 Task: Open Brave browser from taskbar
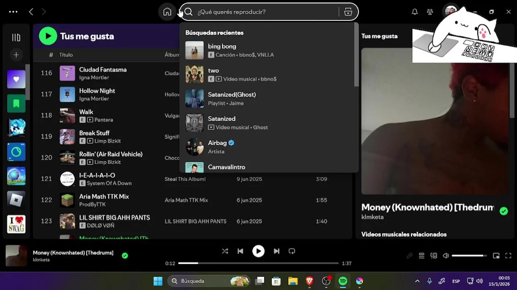[310, 281]
